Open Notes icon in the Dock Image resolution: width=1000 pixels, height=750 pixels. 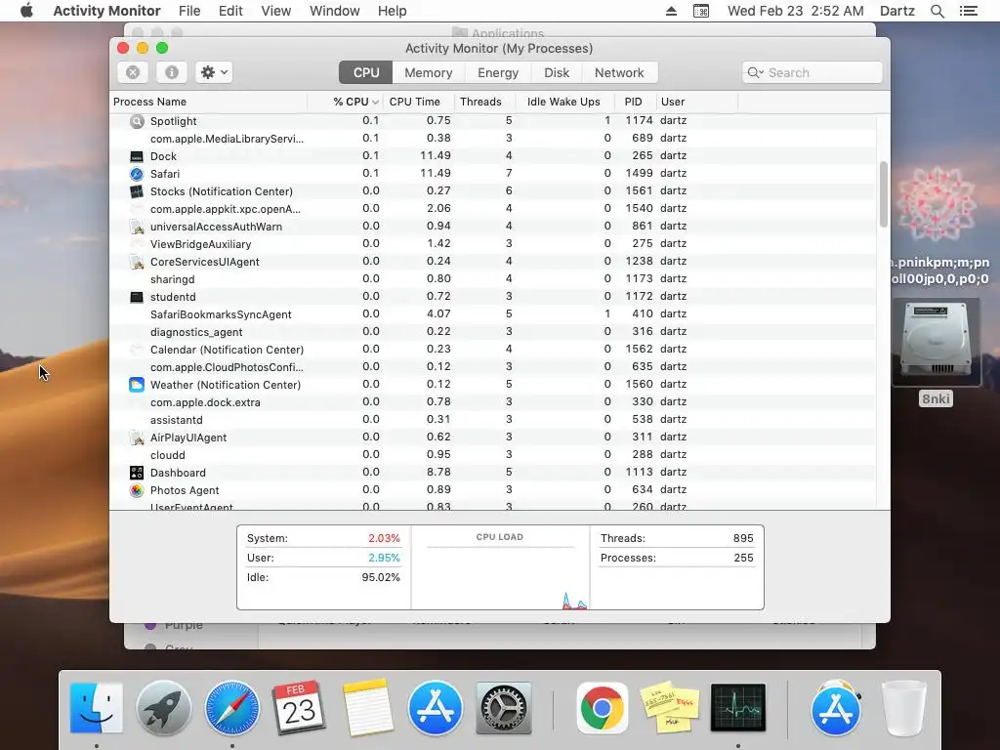(367, 708)
